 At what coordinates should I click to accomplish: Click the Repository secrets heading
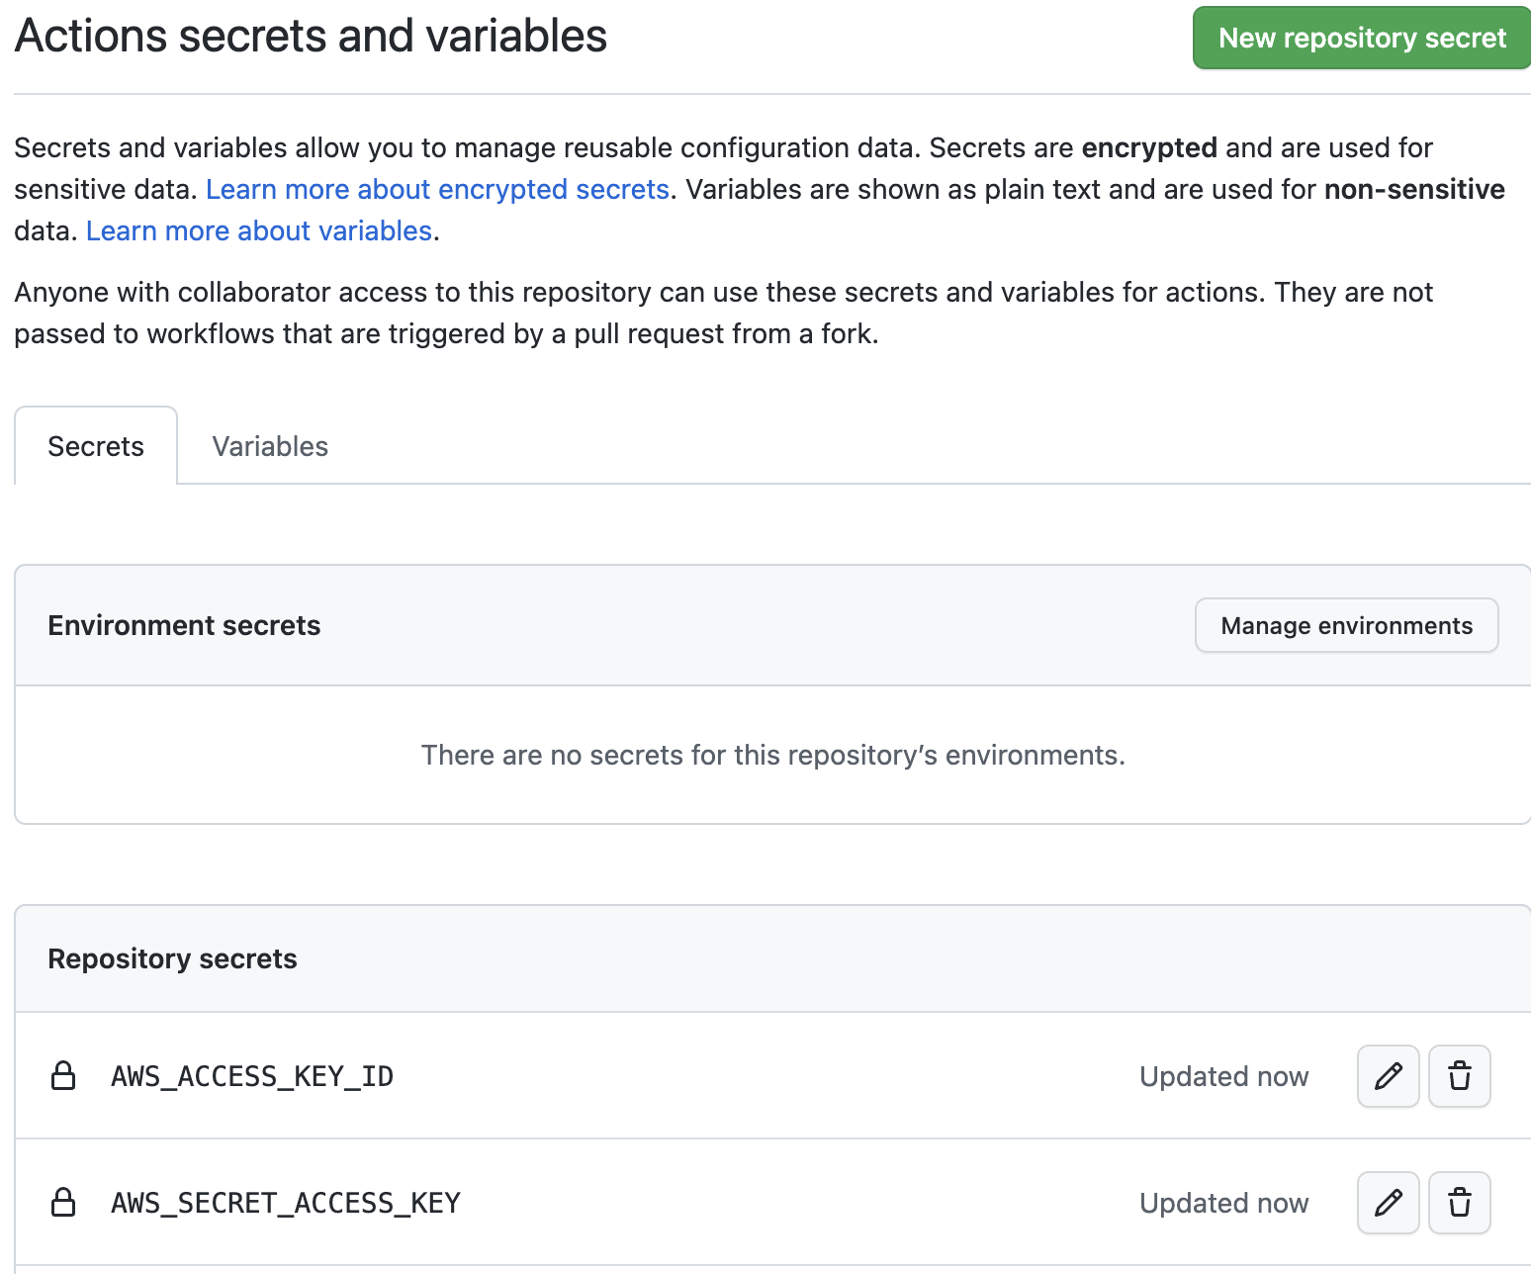(x=172, y=958)
